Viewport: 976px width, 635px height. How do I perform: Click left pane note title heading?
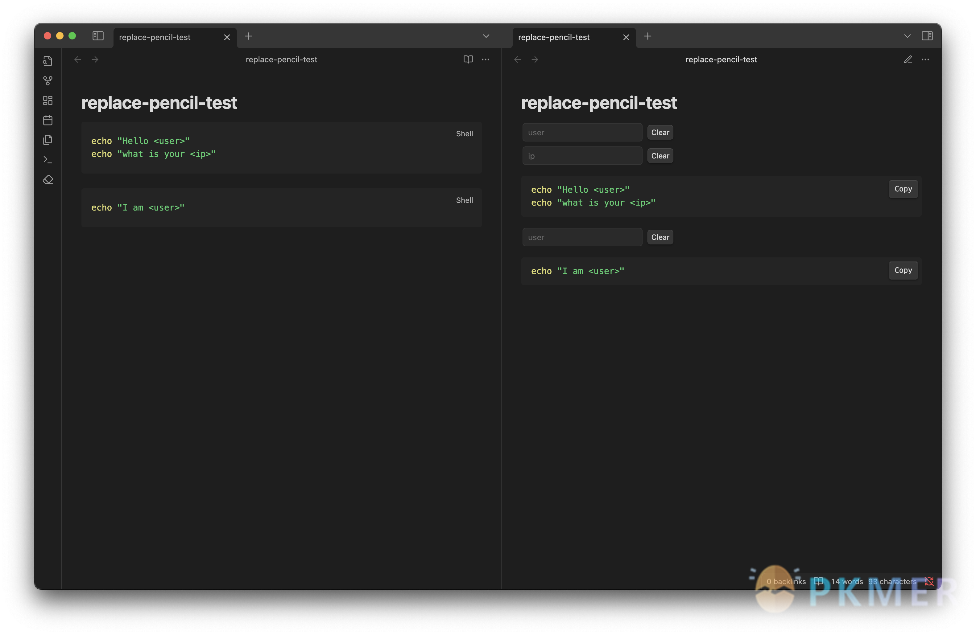[x=159, y=103]
